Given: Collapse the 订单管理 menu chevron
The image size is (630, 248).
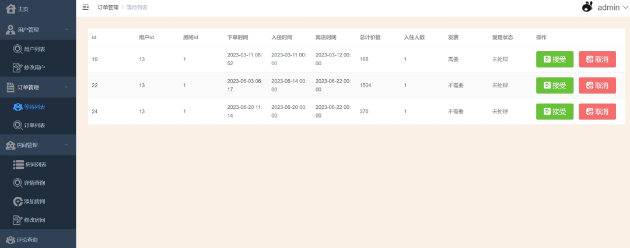Looking at the screenshot, I should [x=66, y=87].
